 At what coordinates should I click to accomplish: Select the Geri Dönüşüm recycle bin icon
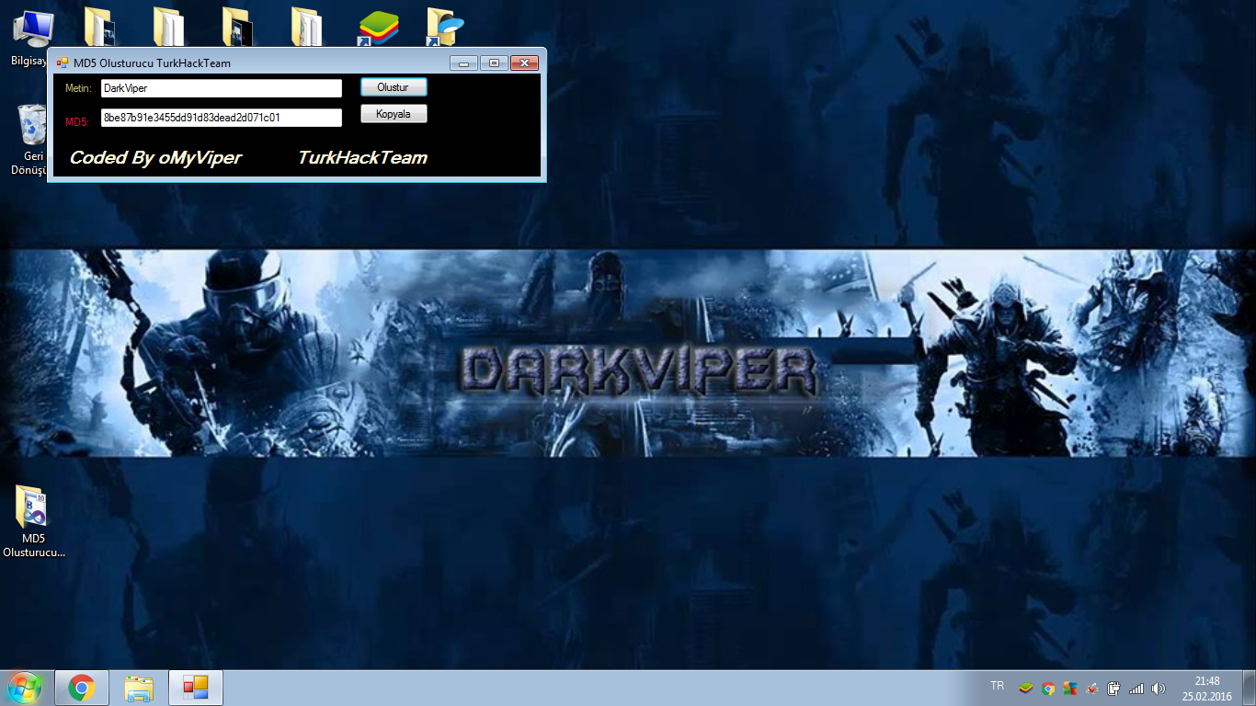tap(30, 139)
